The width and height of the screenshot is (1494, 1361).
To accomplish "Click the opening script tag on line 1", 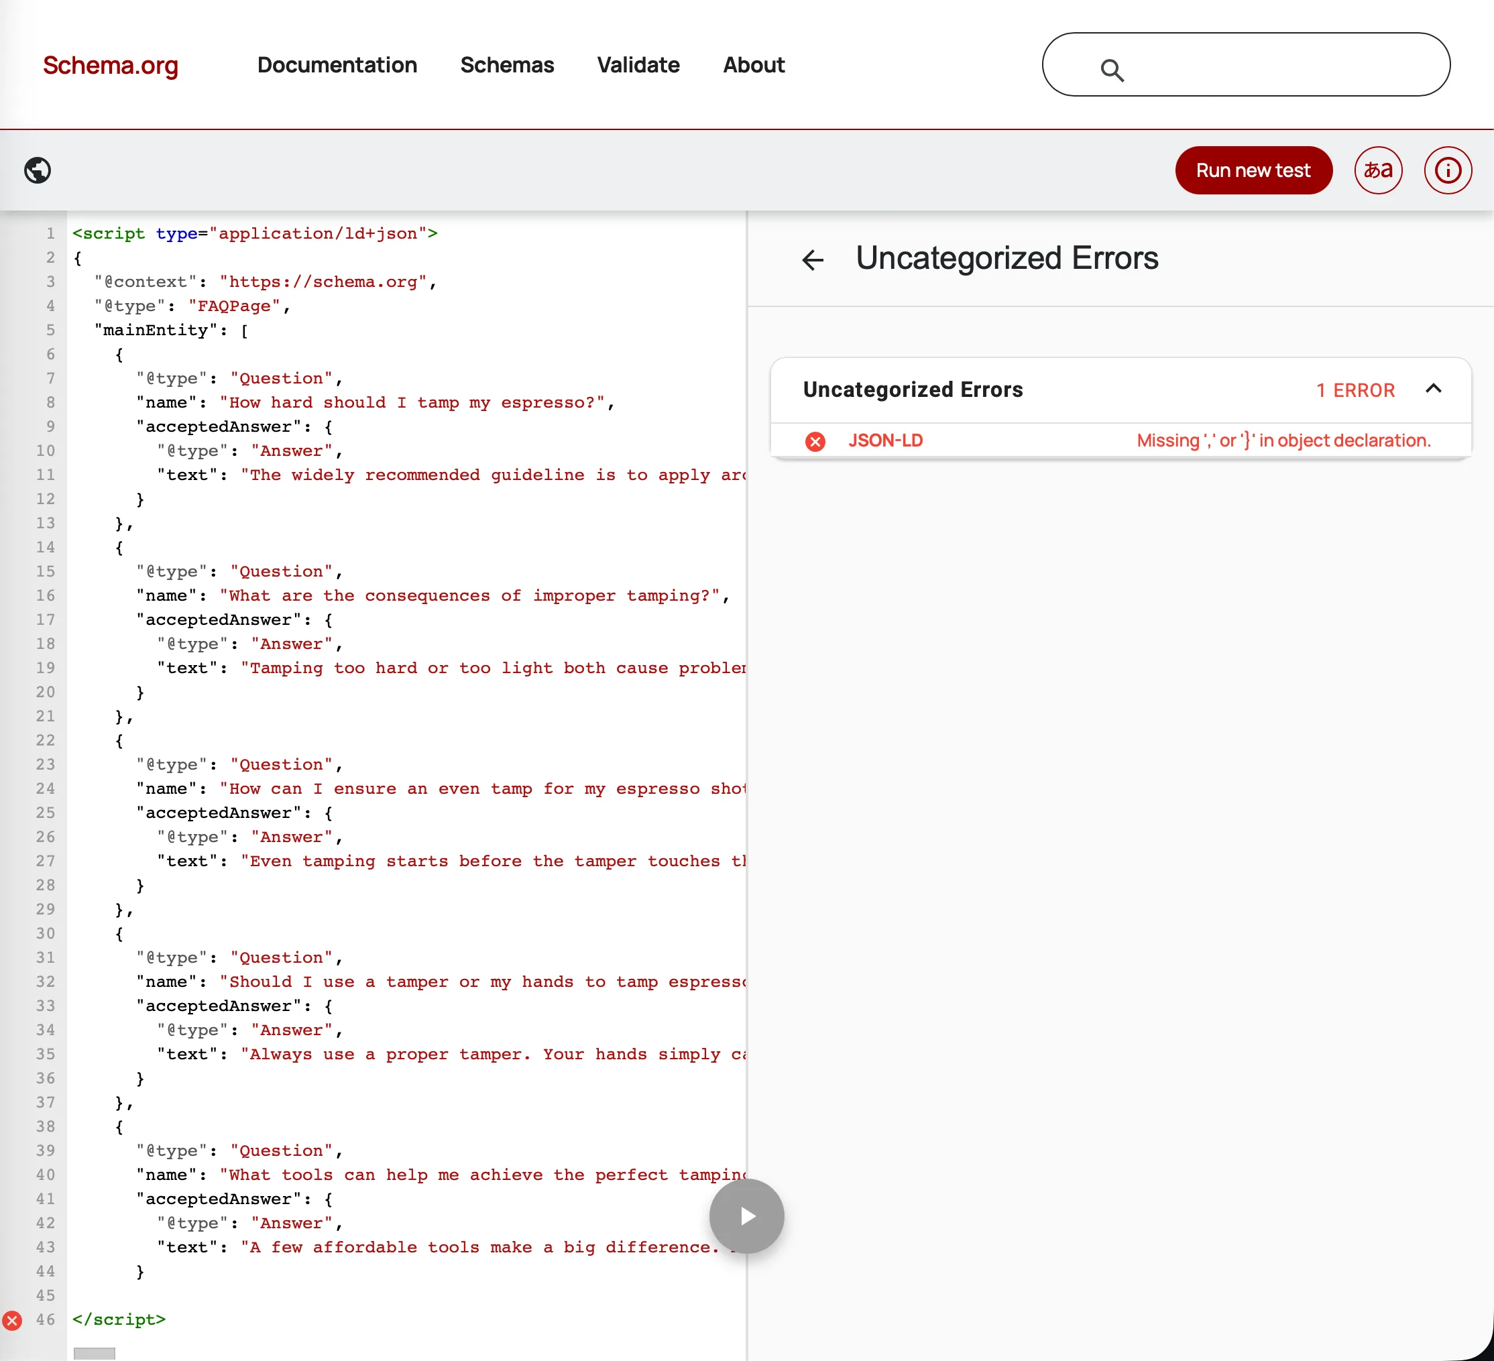I will [255, 233].
